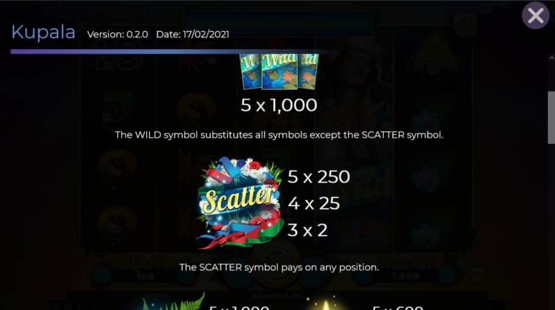Viewport: 555px width, 310px height.
Task: Close the Kupala paytable info overlay
Action: [535, 15]
